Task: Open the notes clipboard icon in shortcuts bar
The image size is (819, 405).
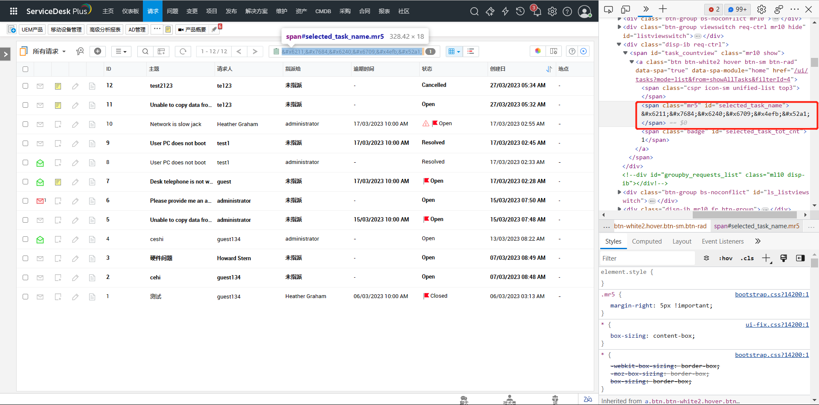Action: [x=168, y=29]
